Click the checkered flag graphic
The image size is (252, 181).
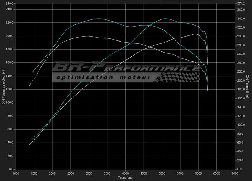[179, 77]
